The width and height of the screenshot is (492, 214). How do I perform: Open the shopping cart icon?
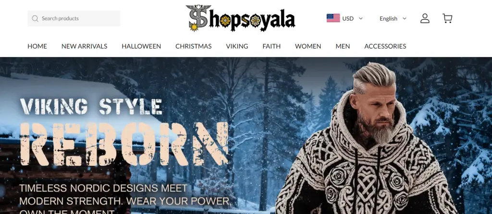(447, 18)
